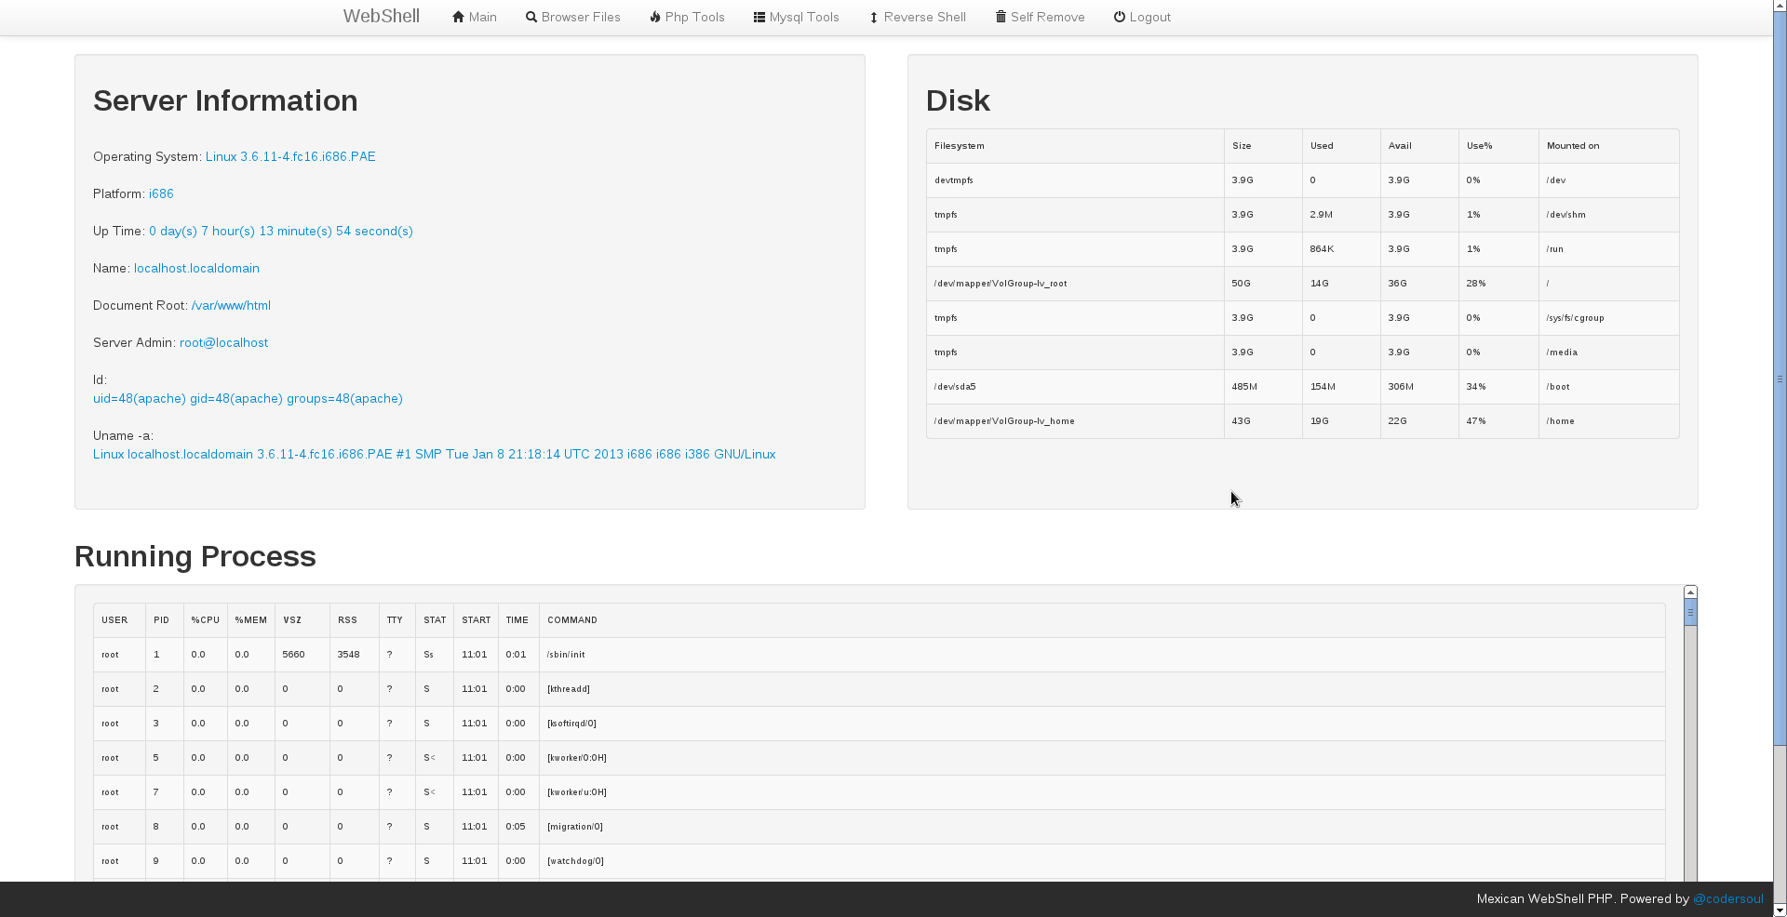Open the Main menu item
Viewport: 1787px width, 917px height.
[482, 17]
